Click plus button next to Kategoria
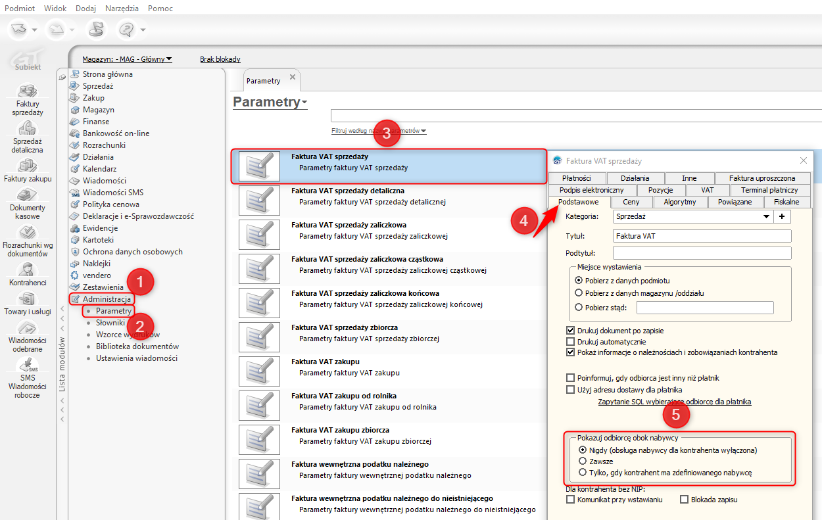 (x=783, y=216)
